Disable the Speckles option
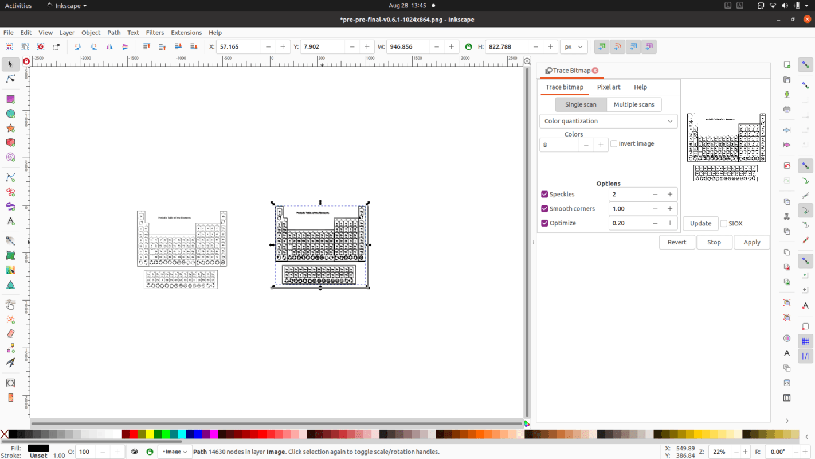This screenshot has width=815, height=459. (x=544, y=194)
